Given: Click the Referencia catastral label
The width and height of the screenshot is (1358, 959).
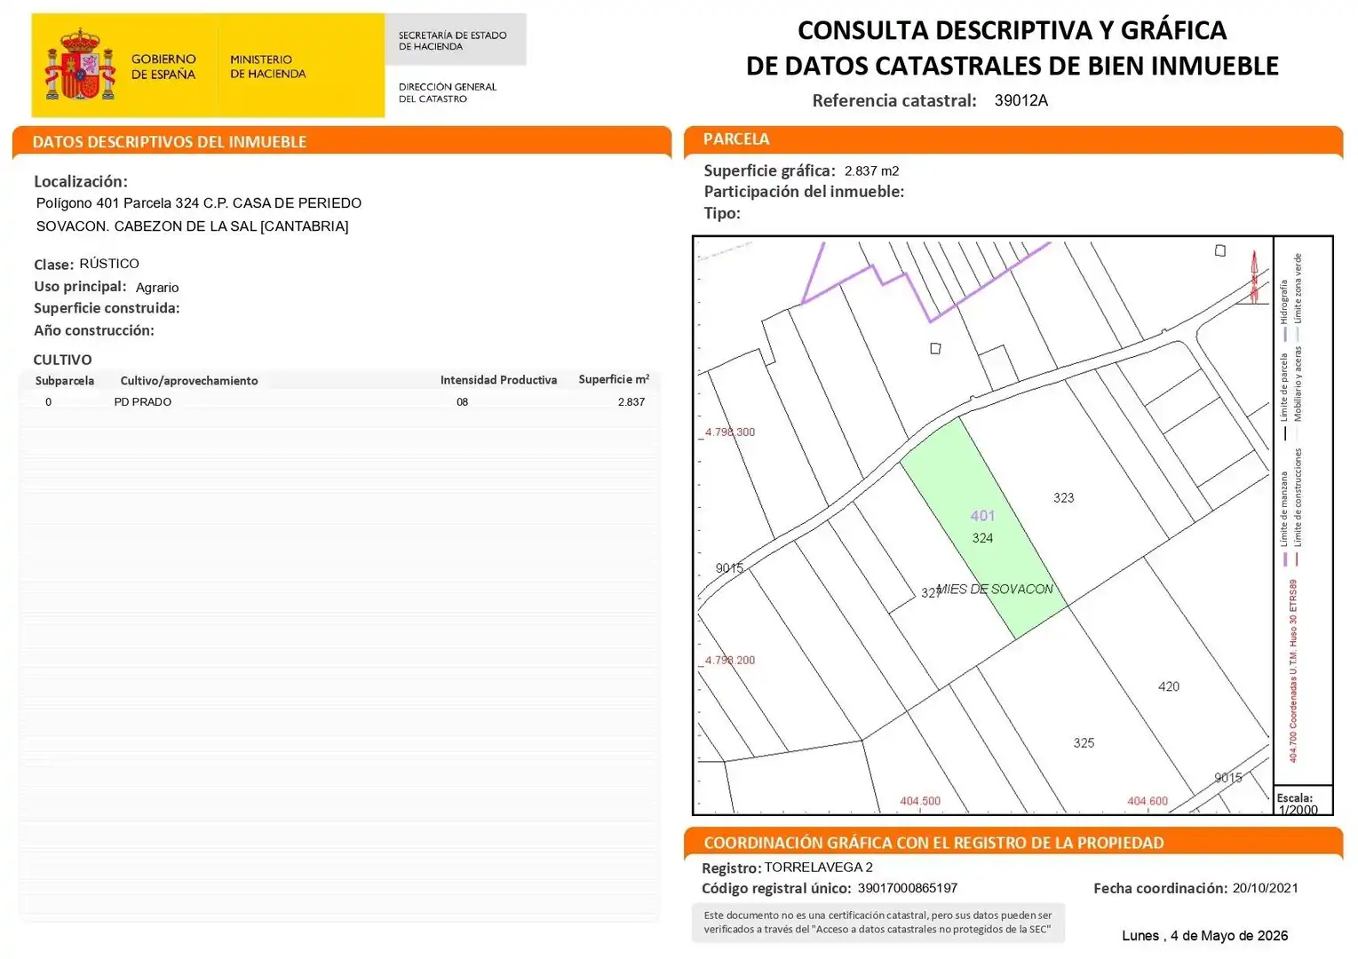Looking at the screenshot, I should [x=894, y=100].
